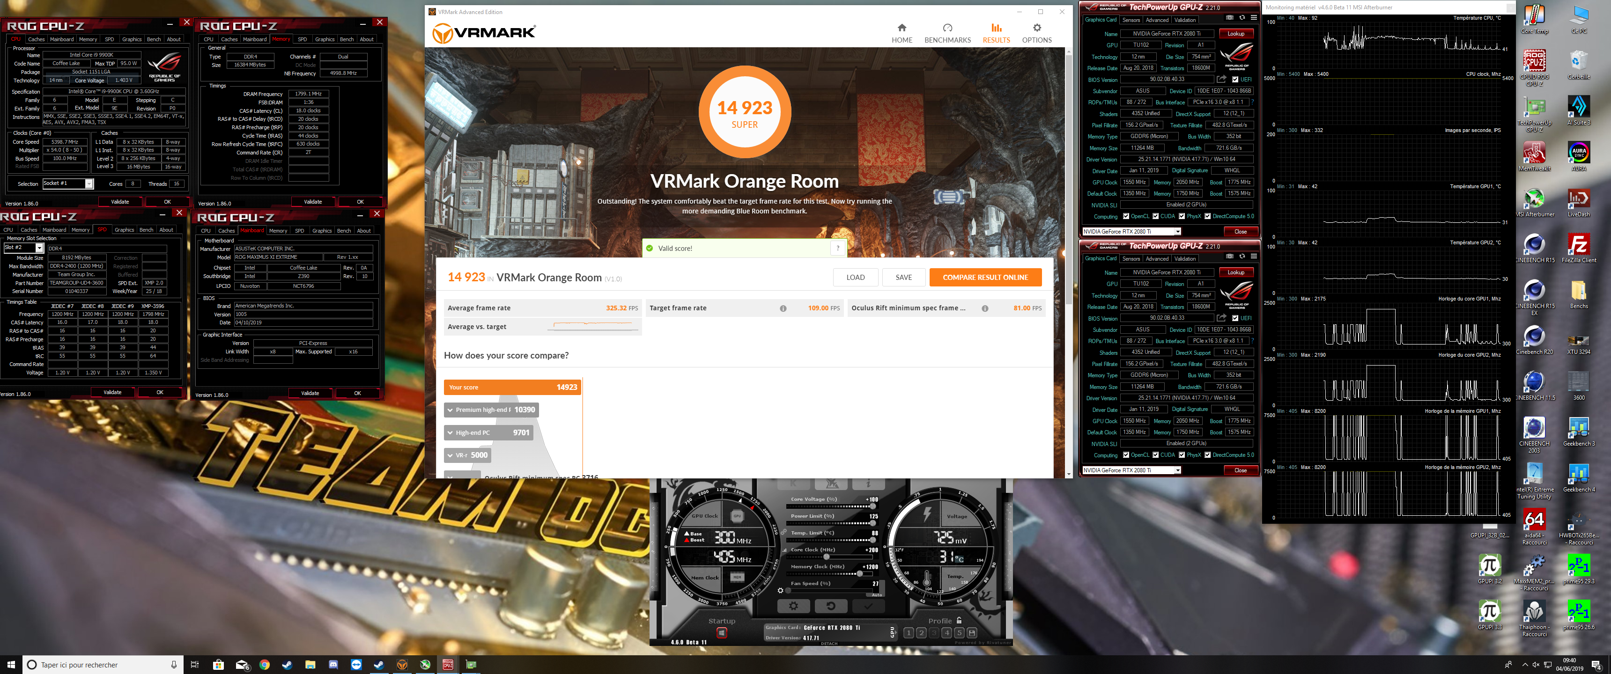Click COMPARE RESULT ONLINE button
This screenshot has width=1611, height=674.
[985, 278]
